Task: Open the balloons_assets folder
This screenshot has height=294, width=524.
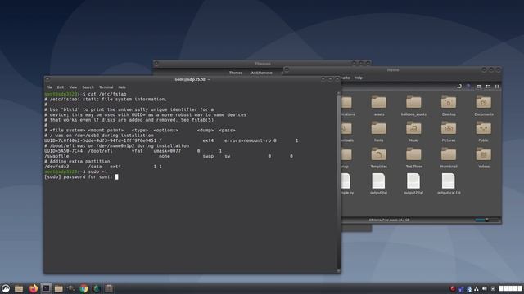Action: pyautogui.click(x=413, y=105)
